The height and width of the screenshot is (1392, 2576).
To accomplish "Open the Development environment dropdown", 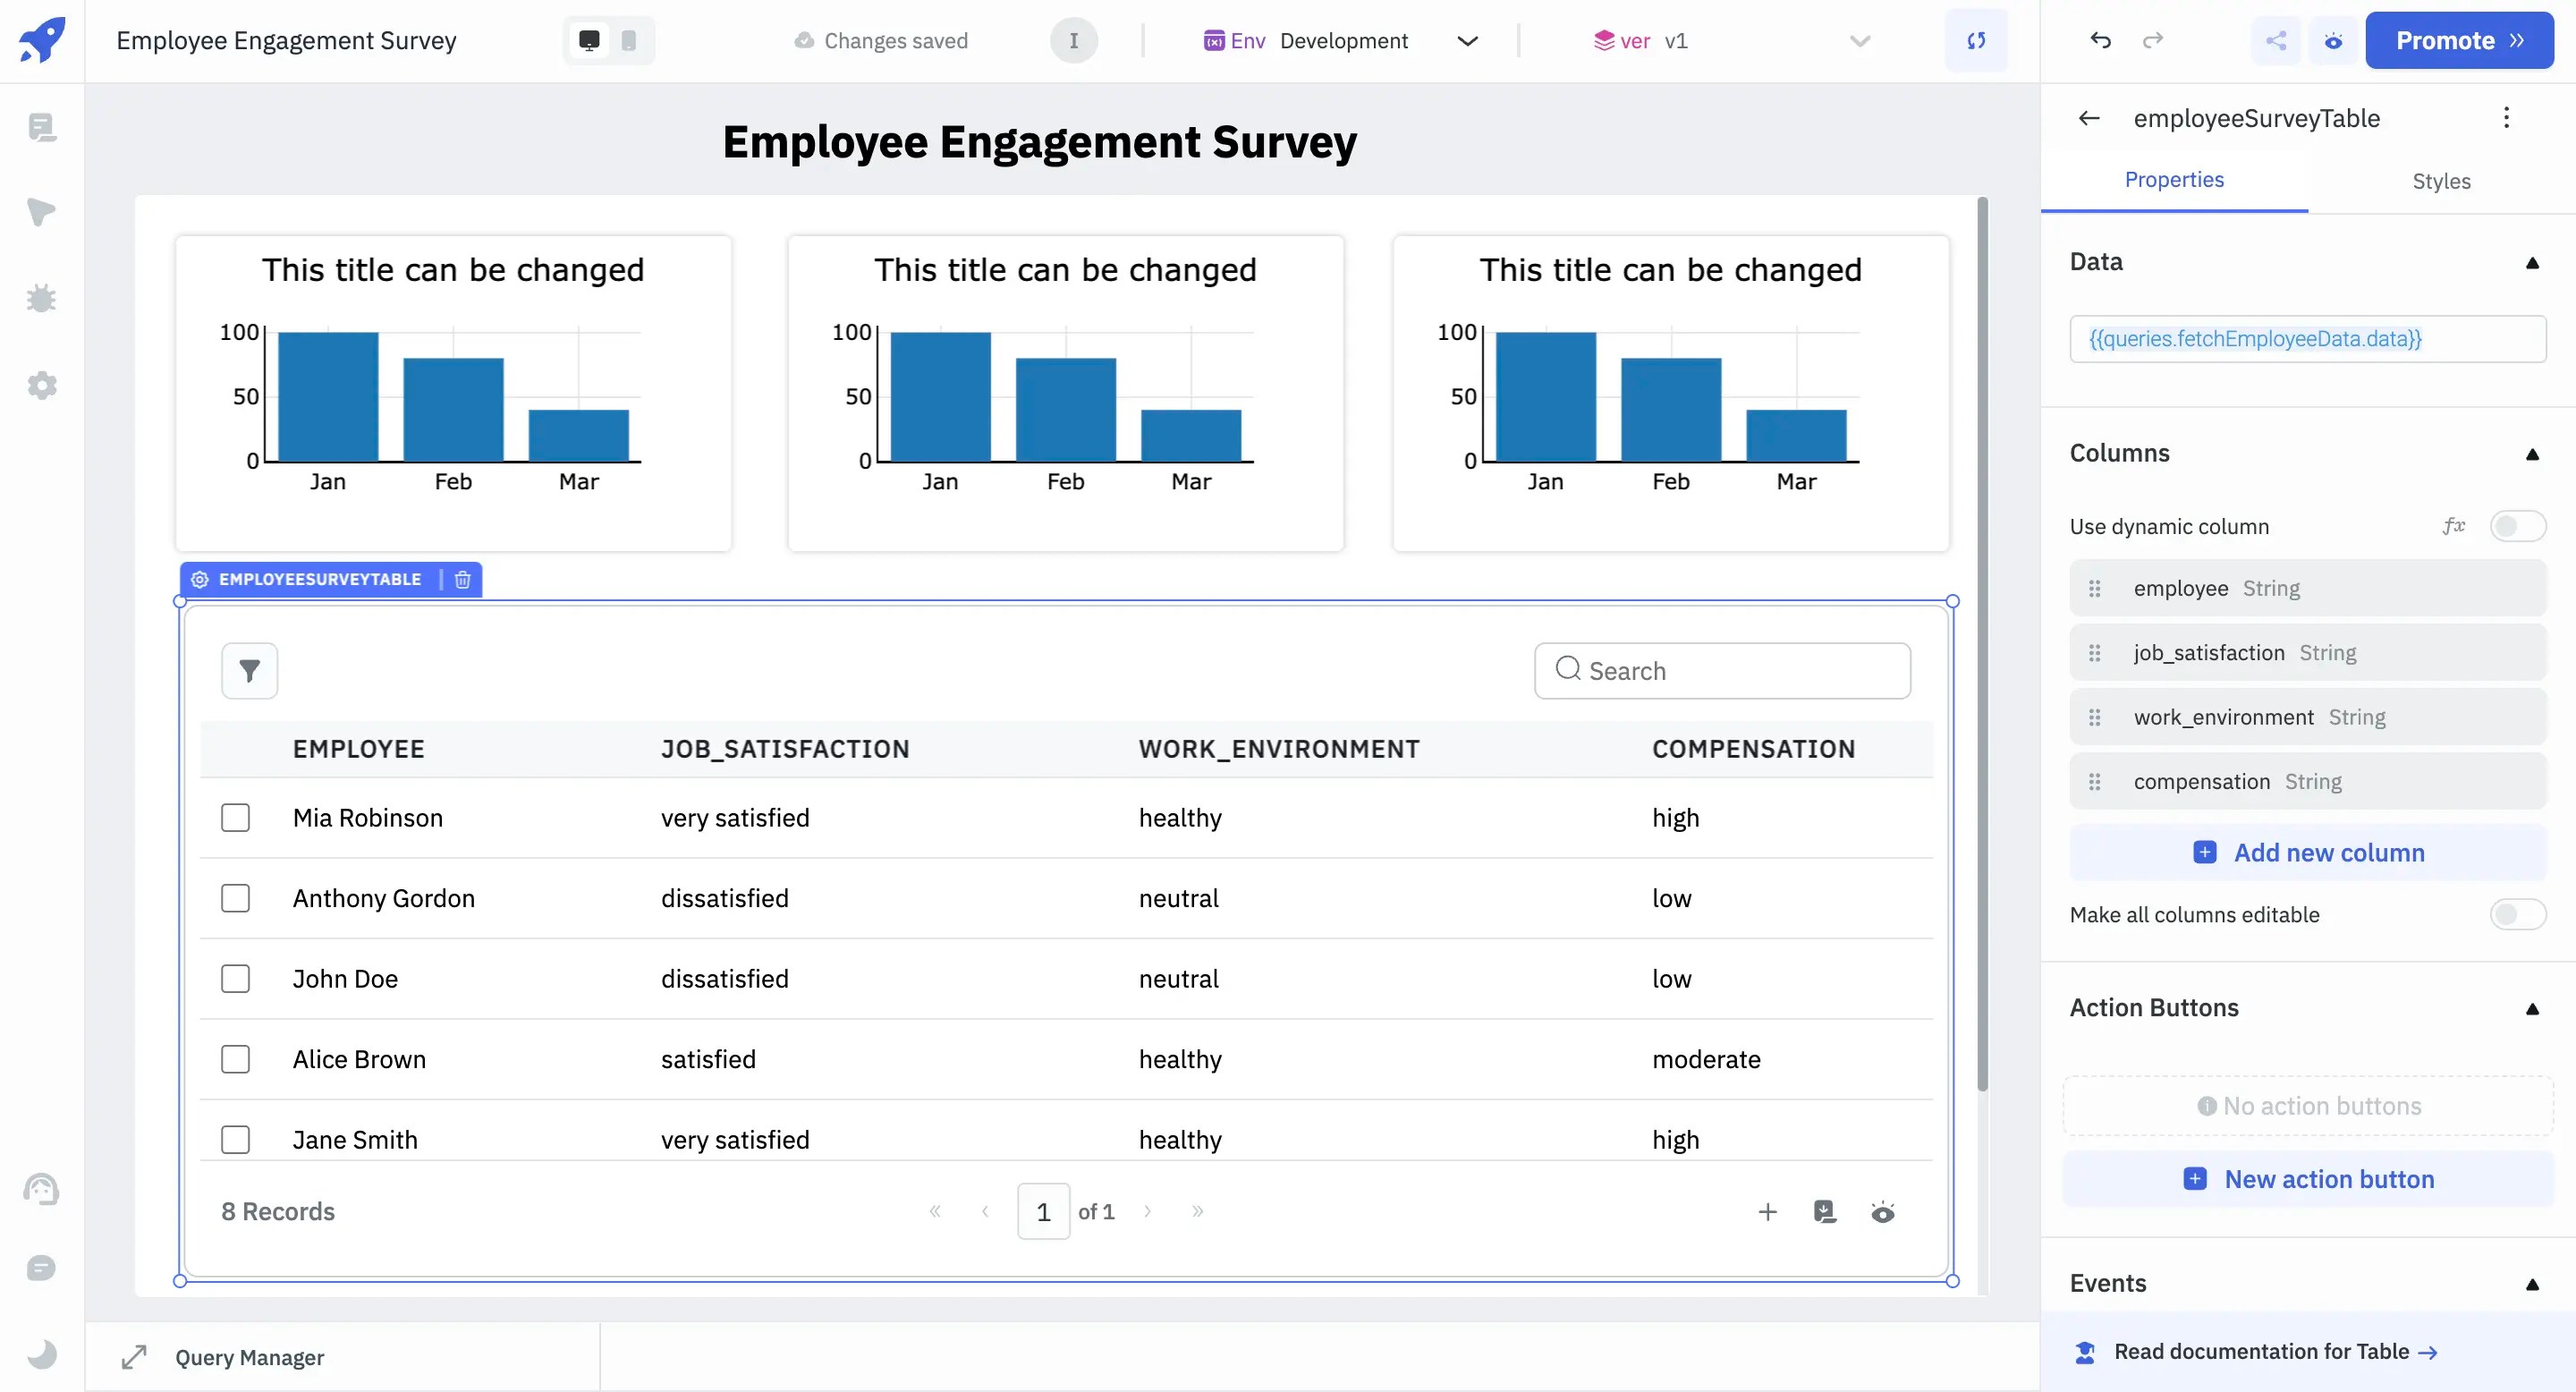I will [x=1467, y=40].
